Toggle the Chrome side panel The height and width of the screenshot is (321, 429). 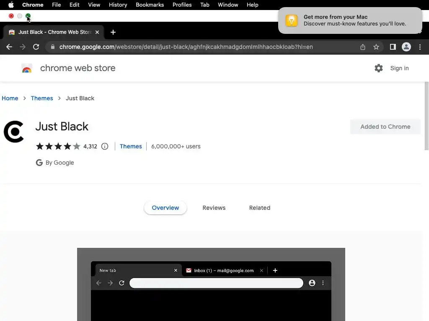pos(393,47)
